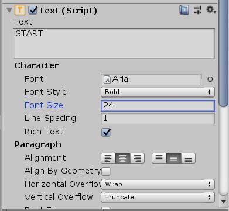Click the text area containing START
Viewport: 229px width, 211px height.
pyautogui.click(x=114, y=43)
